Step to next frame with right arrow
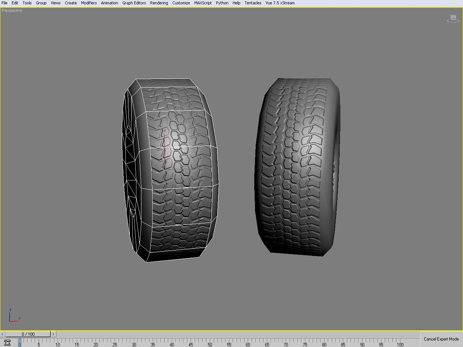 click(x=53, y=334)
